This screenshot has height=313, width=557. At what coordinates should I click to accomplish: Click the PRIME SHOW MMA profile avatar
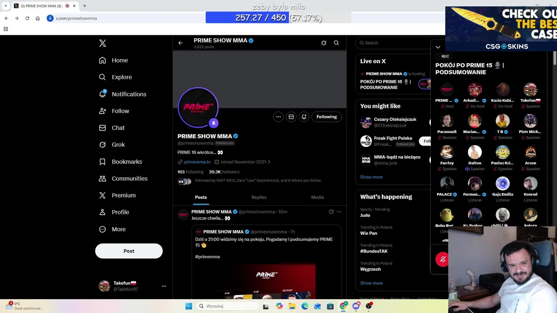coord(198,107)
